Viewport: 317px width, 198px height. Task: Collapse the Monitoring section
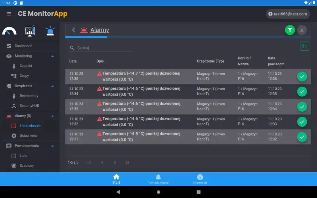[x=53, y=56]
